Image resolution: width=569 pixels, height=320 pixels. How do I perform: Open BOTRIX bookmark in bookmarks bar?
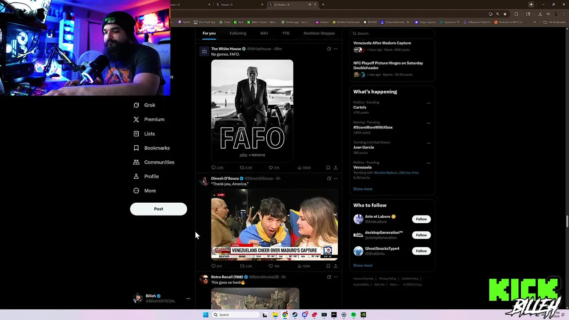(370, 22)
